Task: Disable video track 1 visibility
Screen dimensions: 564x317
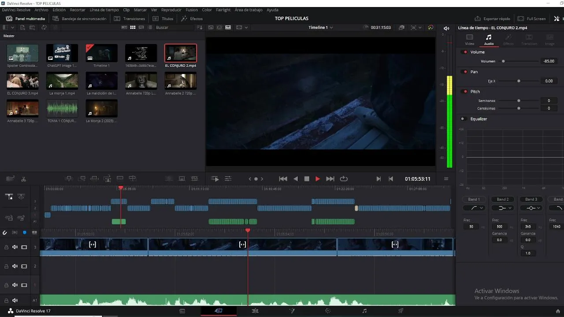Action: click(24, 285)
